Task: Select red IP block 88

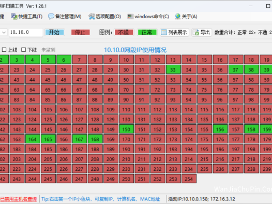Action: click(x=95, y=99)
